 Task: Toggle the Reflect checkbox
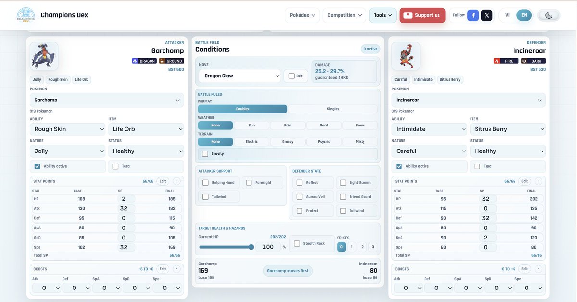(x=300, y=183)
